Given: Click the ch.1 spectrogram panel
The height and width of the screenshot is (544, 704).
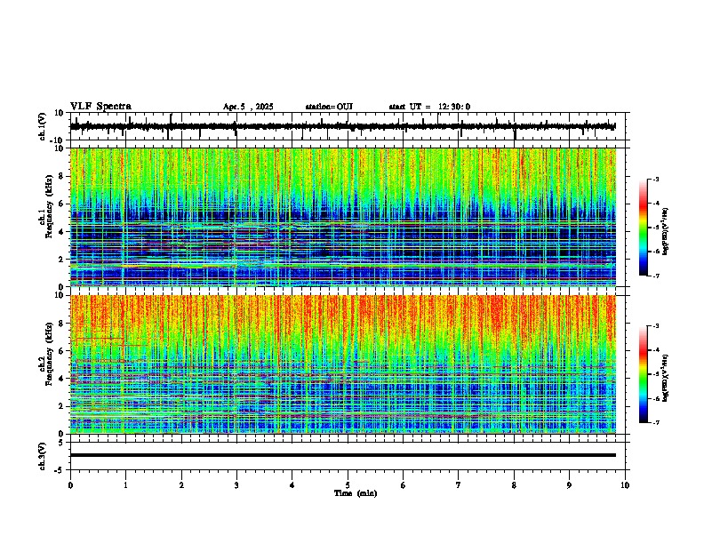Looking at the screenshot, I should coord(343,217).
